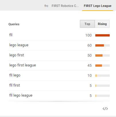This screenshot has height=117, width=116.
Task: Click the embed code icon
Action: [x=105, y=109]
